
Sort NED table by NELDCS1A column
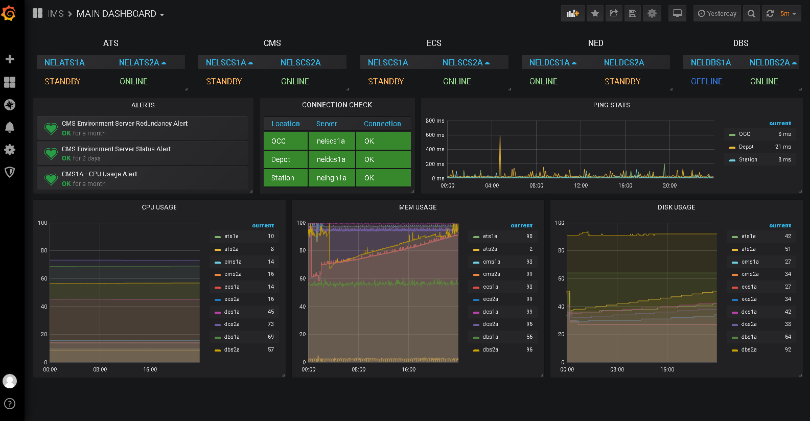553,62
